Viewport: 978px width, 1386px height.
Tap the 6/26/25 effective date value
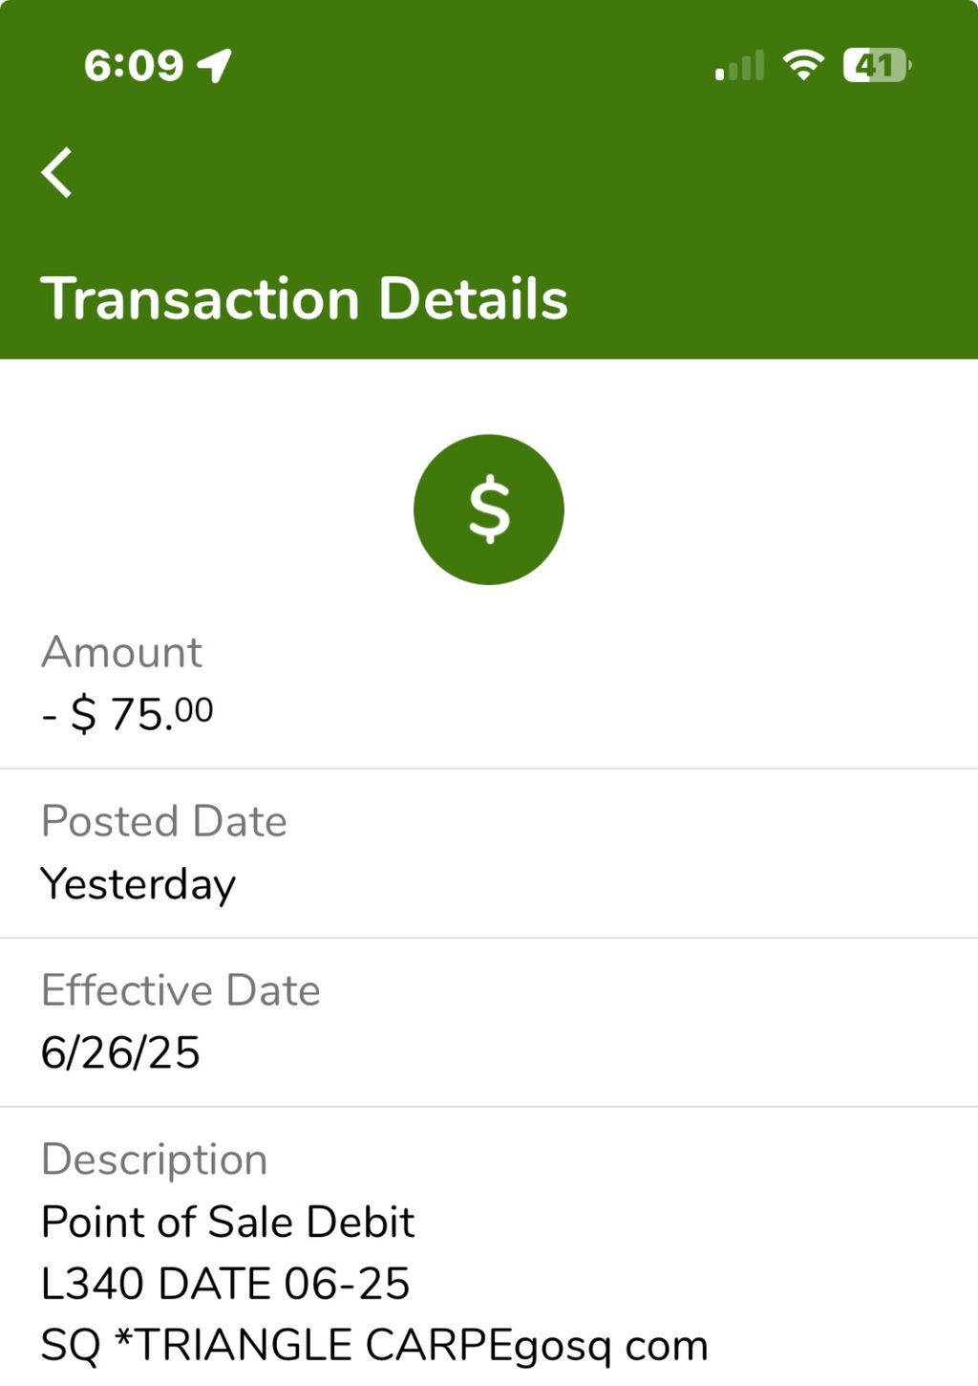120,1052
